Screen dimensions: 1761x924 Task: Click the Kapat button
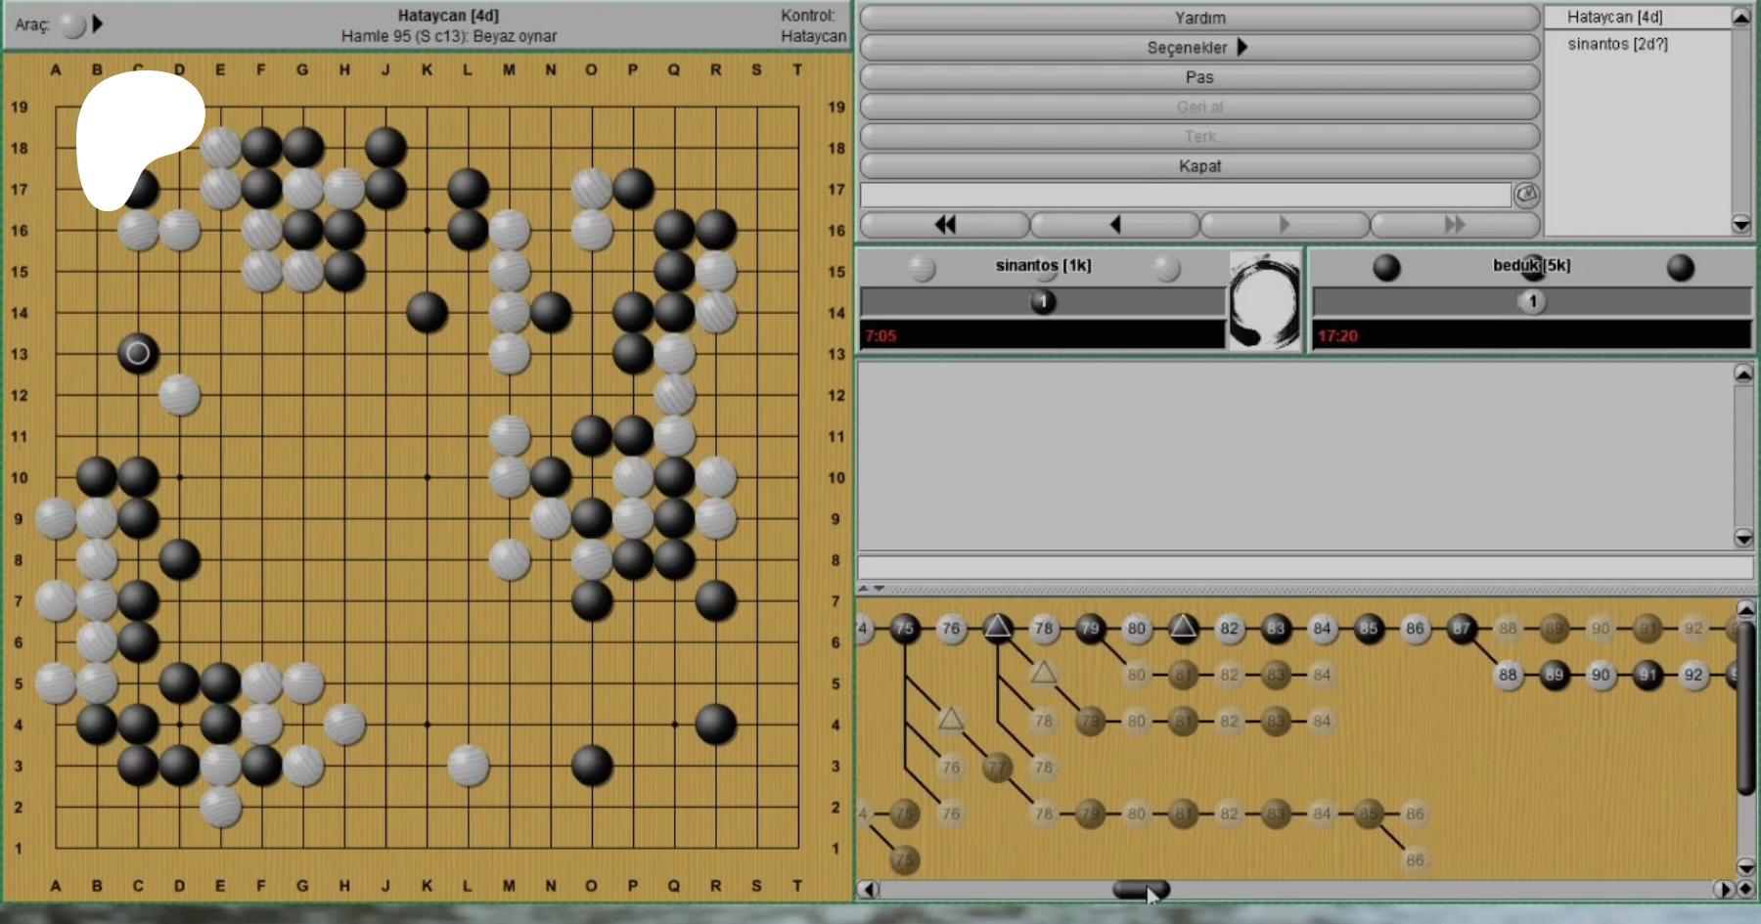[x=1198, y=166]
